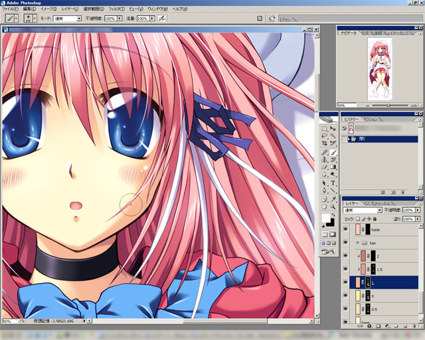The image size is (425, 340).
Task: Click the foreground color swatch
Action: [x=326, y=218]
